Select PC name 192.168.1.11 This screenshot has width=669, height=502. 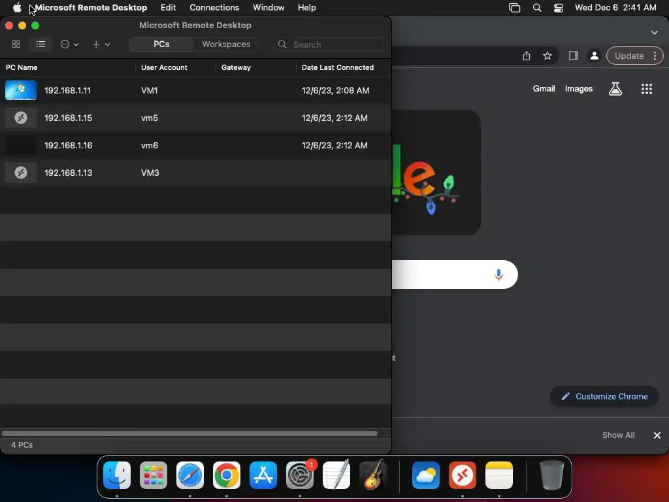(x=67, y=90)
